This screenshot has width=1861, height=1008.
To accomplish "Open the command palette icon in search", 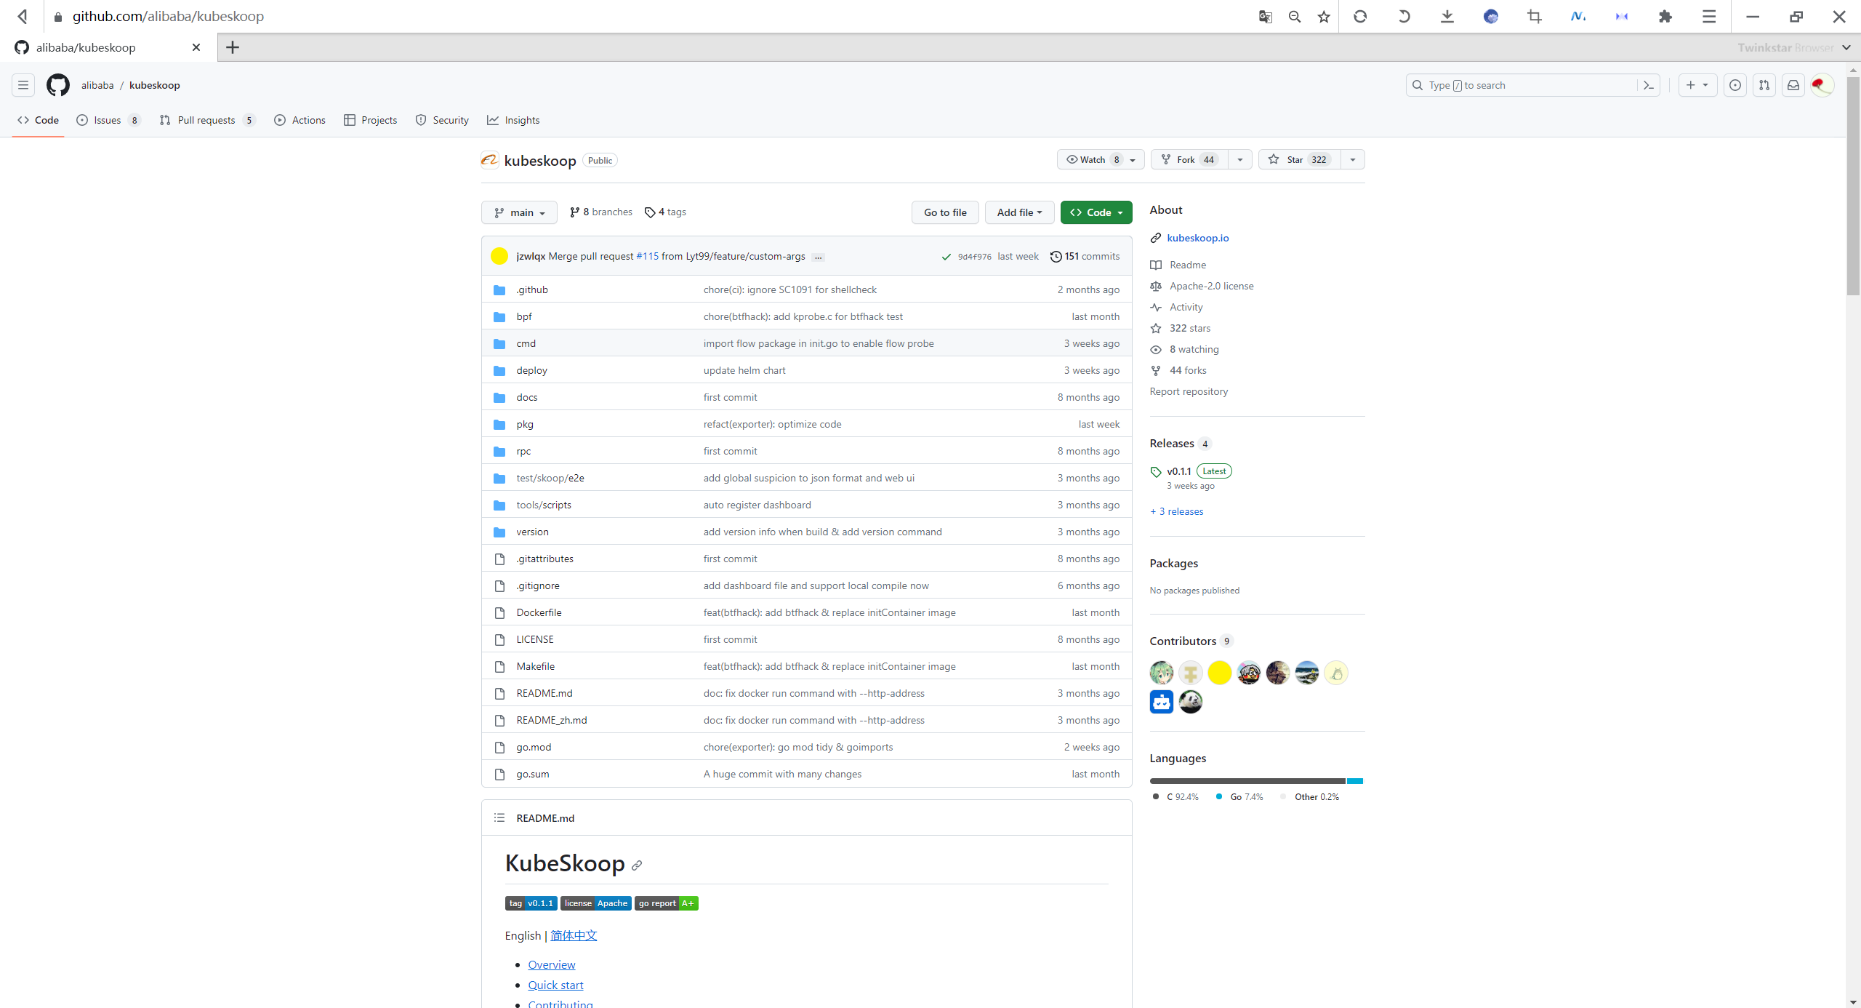I will click(1649, 85).
